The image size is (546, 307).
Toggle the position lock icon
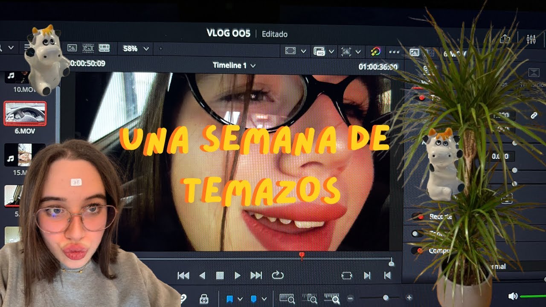pyautogui.click(x=204, y=298)
